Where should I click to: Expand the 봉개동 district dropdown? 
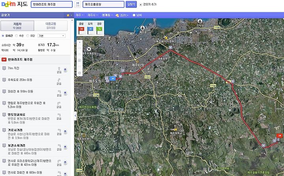pos(107,15)
